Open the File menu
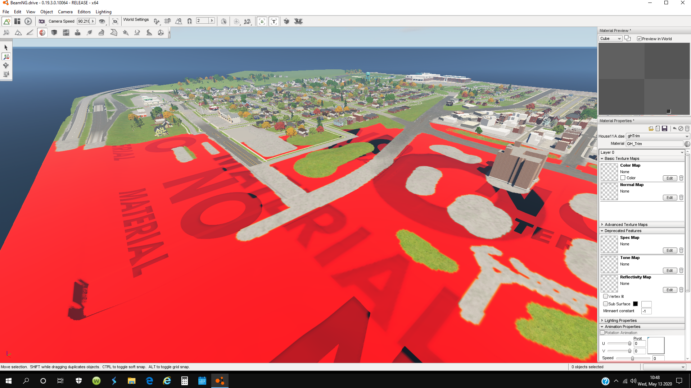Screen dimensions: 691x388 (x=6, y=12)
